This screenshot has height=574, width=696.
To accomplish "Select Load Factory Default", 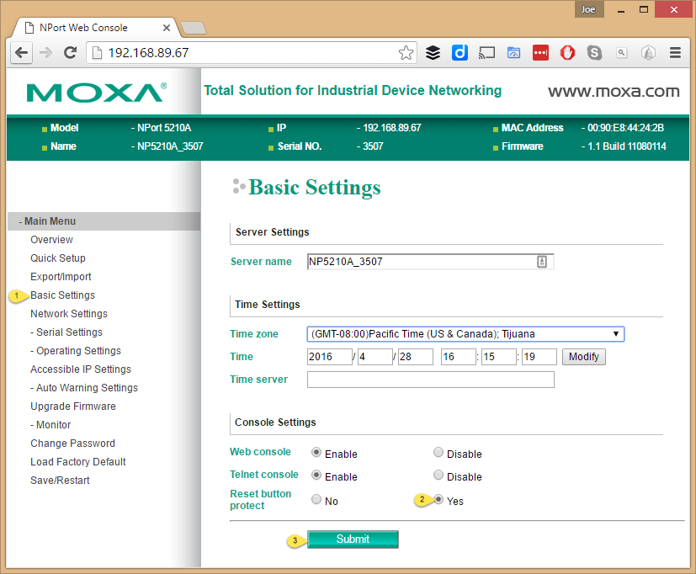I will coord(78,462).
